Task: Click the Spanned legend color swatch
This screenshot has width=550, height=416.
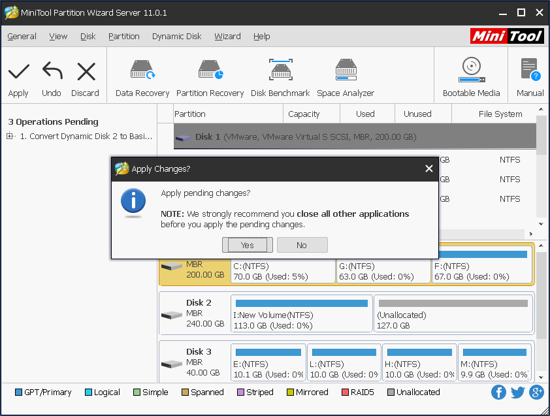Action: point(186,392)
